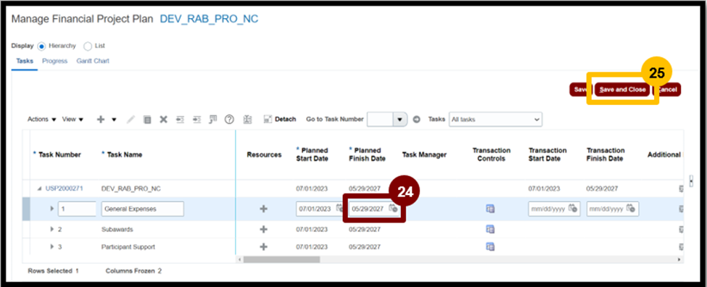707x287 pixels.
Task: Add resources to Participant Support task
Action: [264, 247]
